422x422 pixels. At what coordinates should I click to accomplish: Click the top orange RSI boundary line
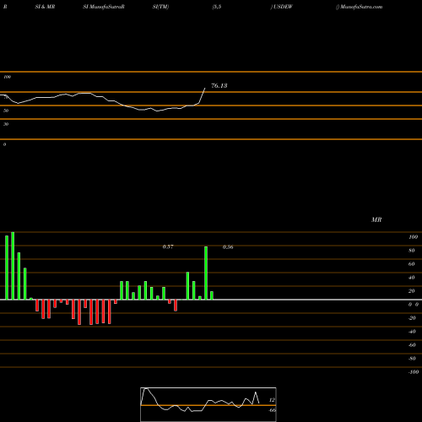[x=211, y=72]
